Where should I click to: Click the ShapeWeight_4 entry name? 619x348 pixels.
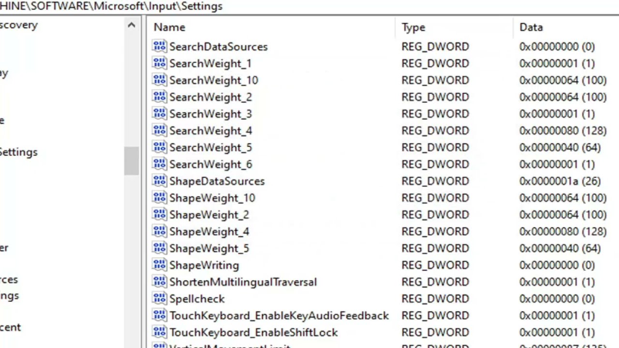tap(209, 232)
